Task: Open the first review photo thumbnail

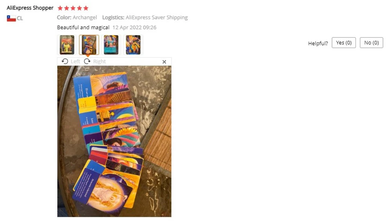Action: click(x=67, y=45)
